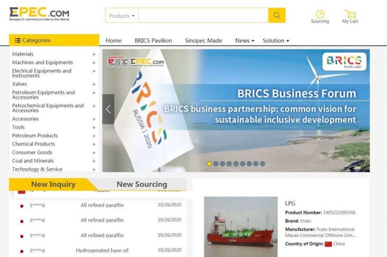Expand the Solution menu dropdown
This screenshot has height=257, width=387.
point(276,41)
